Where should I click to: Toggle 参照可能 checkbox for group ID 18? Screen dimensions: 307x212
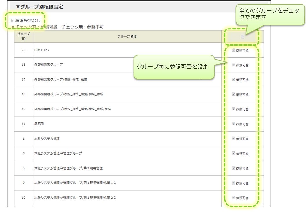234,94
